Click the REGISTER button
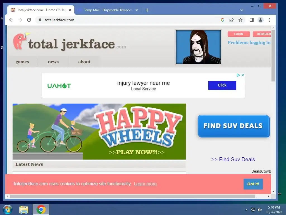 click(x=262, y=34)
